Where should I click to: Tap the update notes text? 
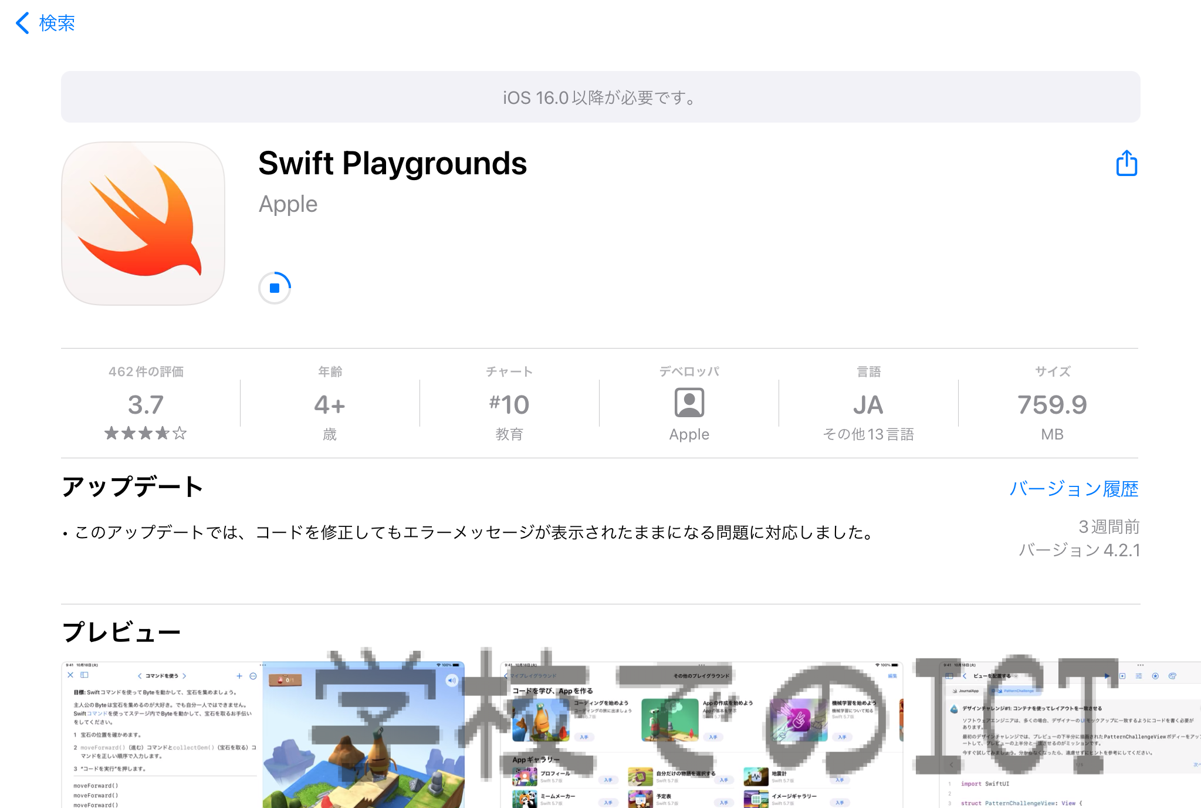(469, 532)
